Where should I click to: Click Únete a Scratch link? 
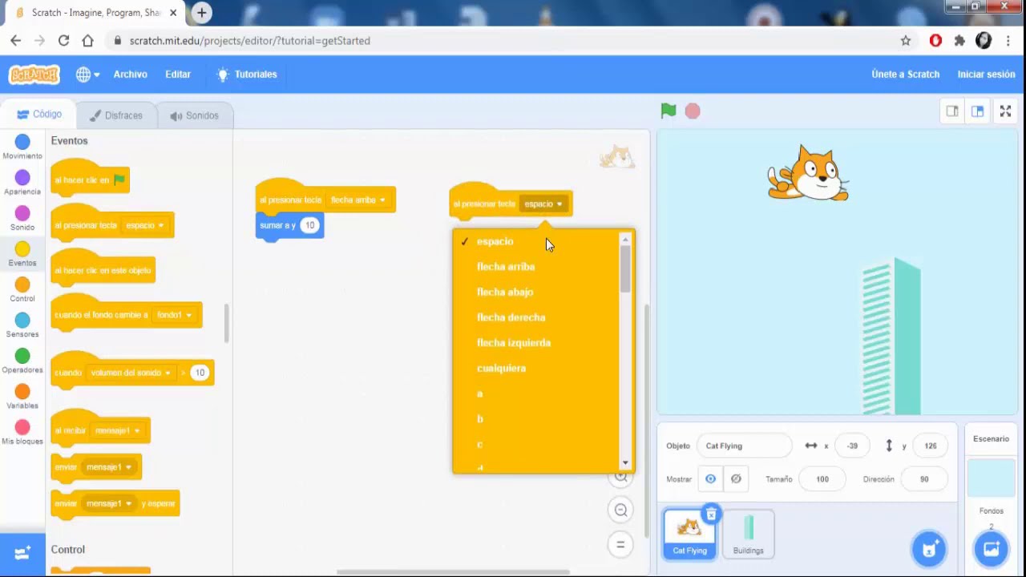tap(905, 75)
